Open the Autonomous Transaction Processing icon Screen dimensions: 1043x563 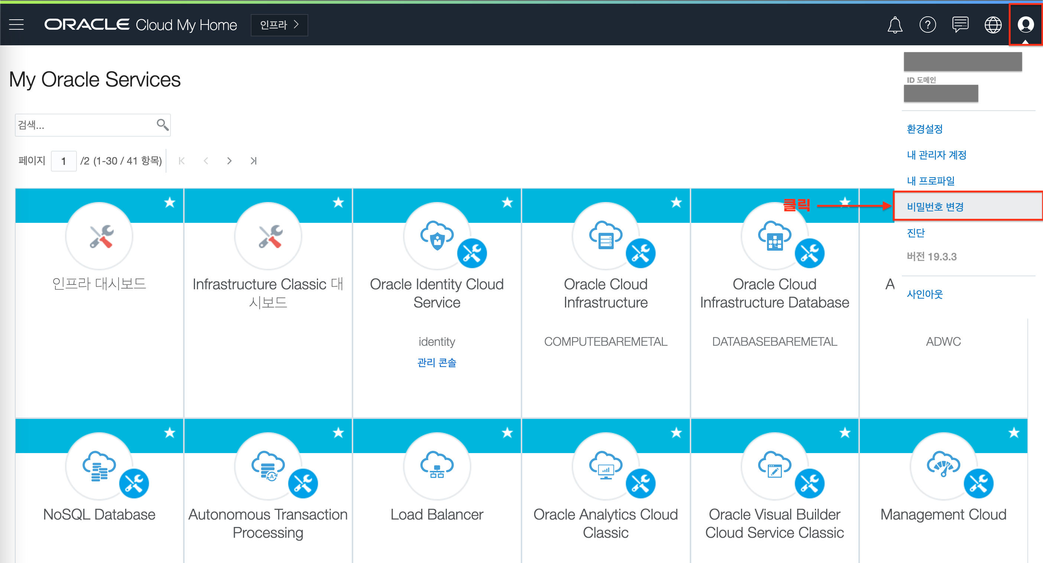point(268,466)
